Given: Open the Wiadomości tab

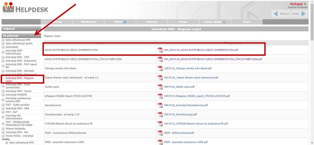Looking at the screenshot, I should click(x=89, y=22).
